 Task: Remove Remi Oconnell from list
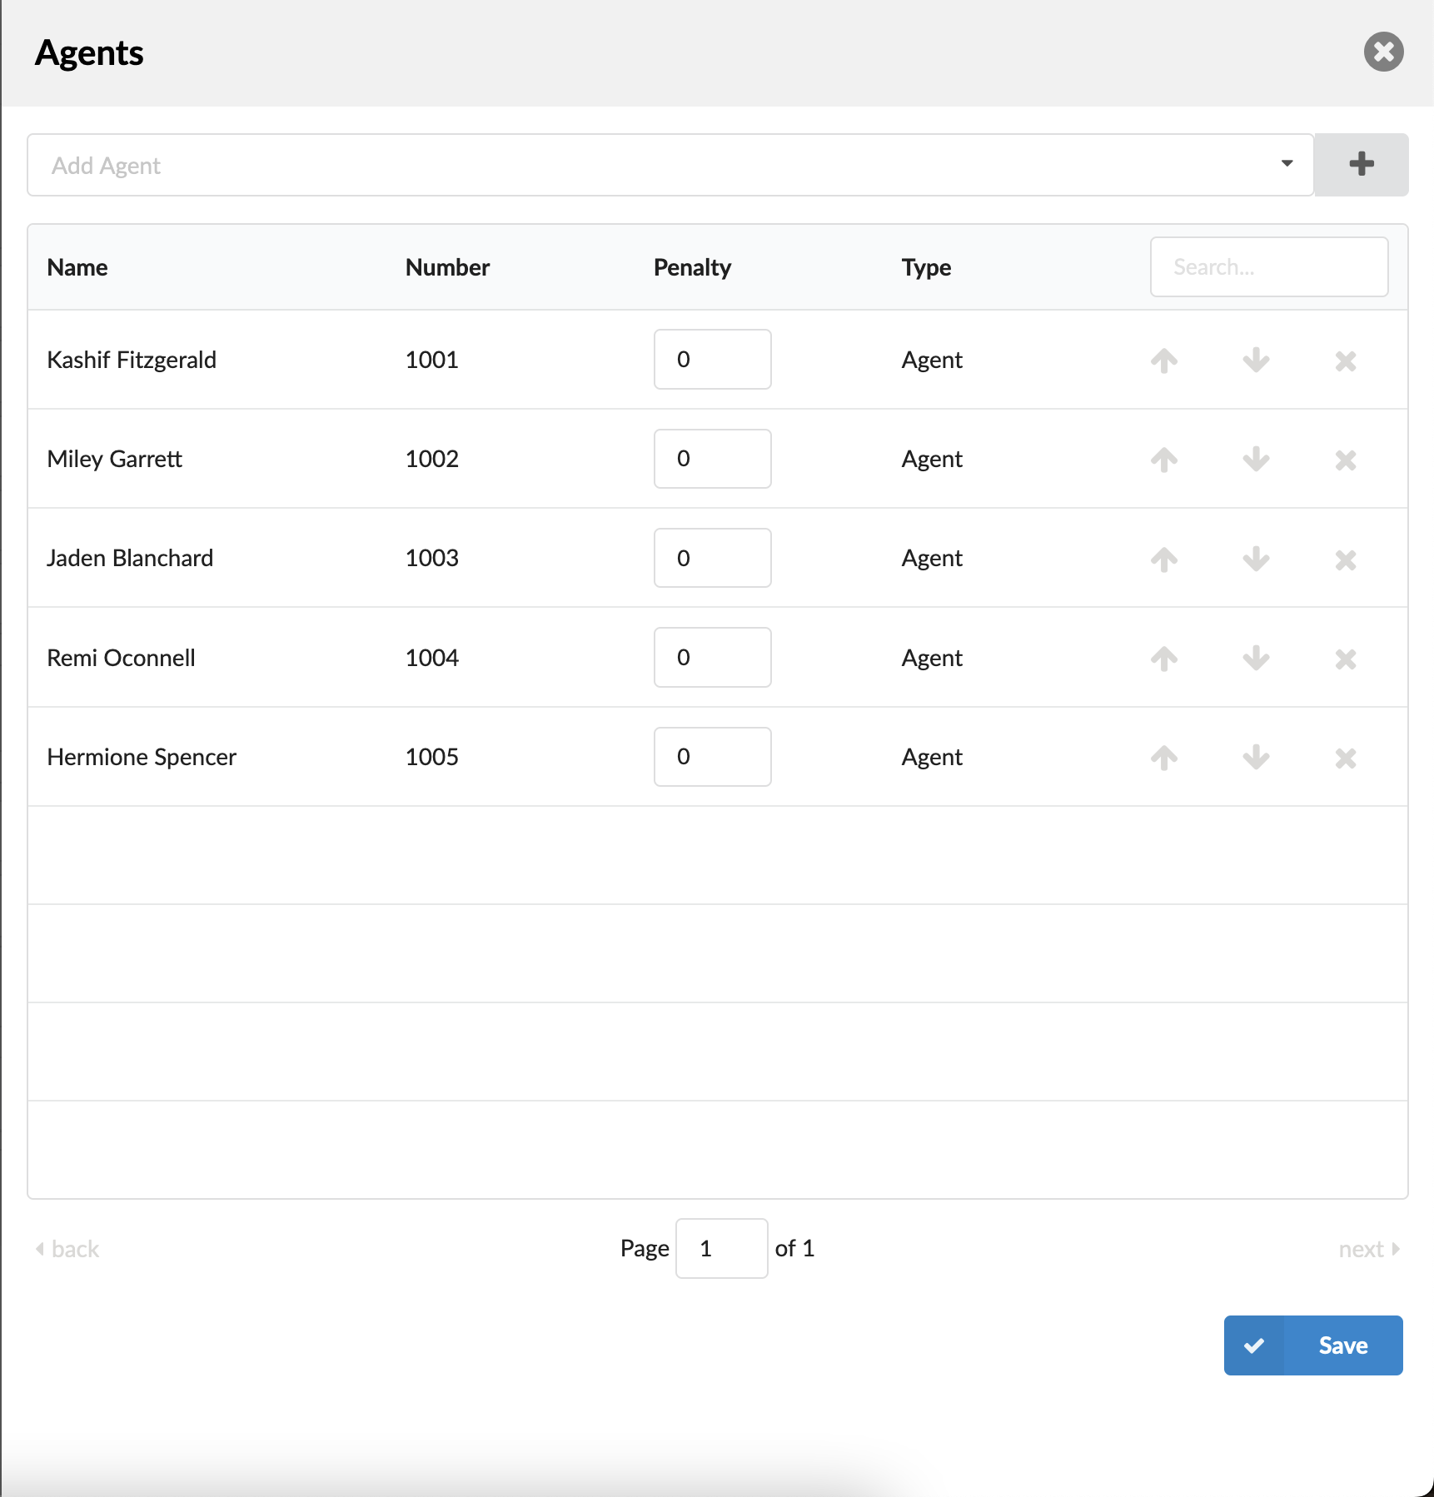tap(1346, 659)
